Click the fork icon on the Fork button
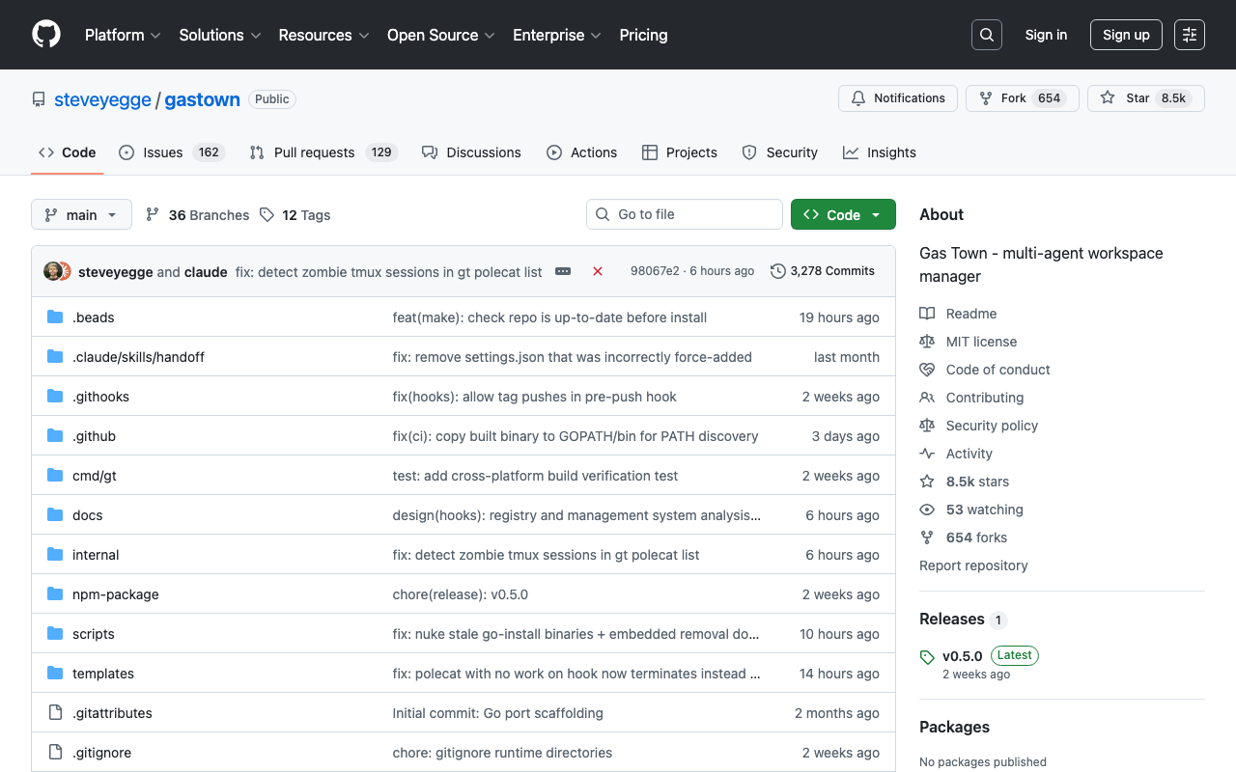Screen dimensions: 1236x772 pyautogui.click(x=985, y=97)
